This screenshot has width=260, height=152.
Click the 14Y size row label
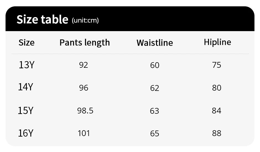25,87
